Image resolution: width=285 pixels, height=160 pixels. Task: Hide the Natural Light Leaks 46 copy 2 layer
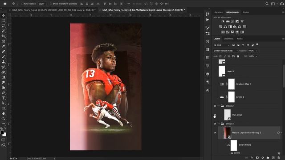point(215,132)
